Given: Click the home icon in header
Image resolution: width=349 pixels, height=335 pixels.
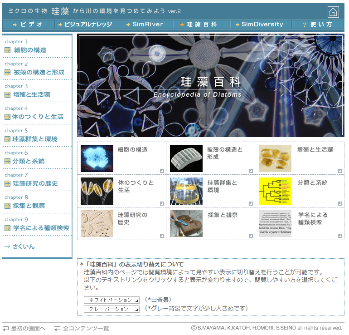Looking at the screenshot, I should [333, 12].
